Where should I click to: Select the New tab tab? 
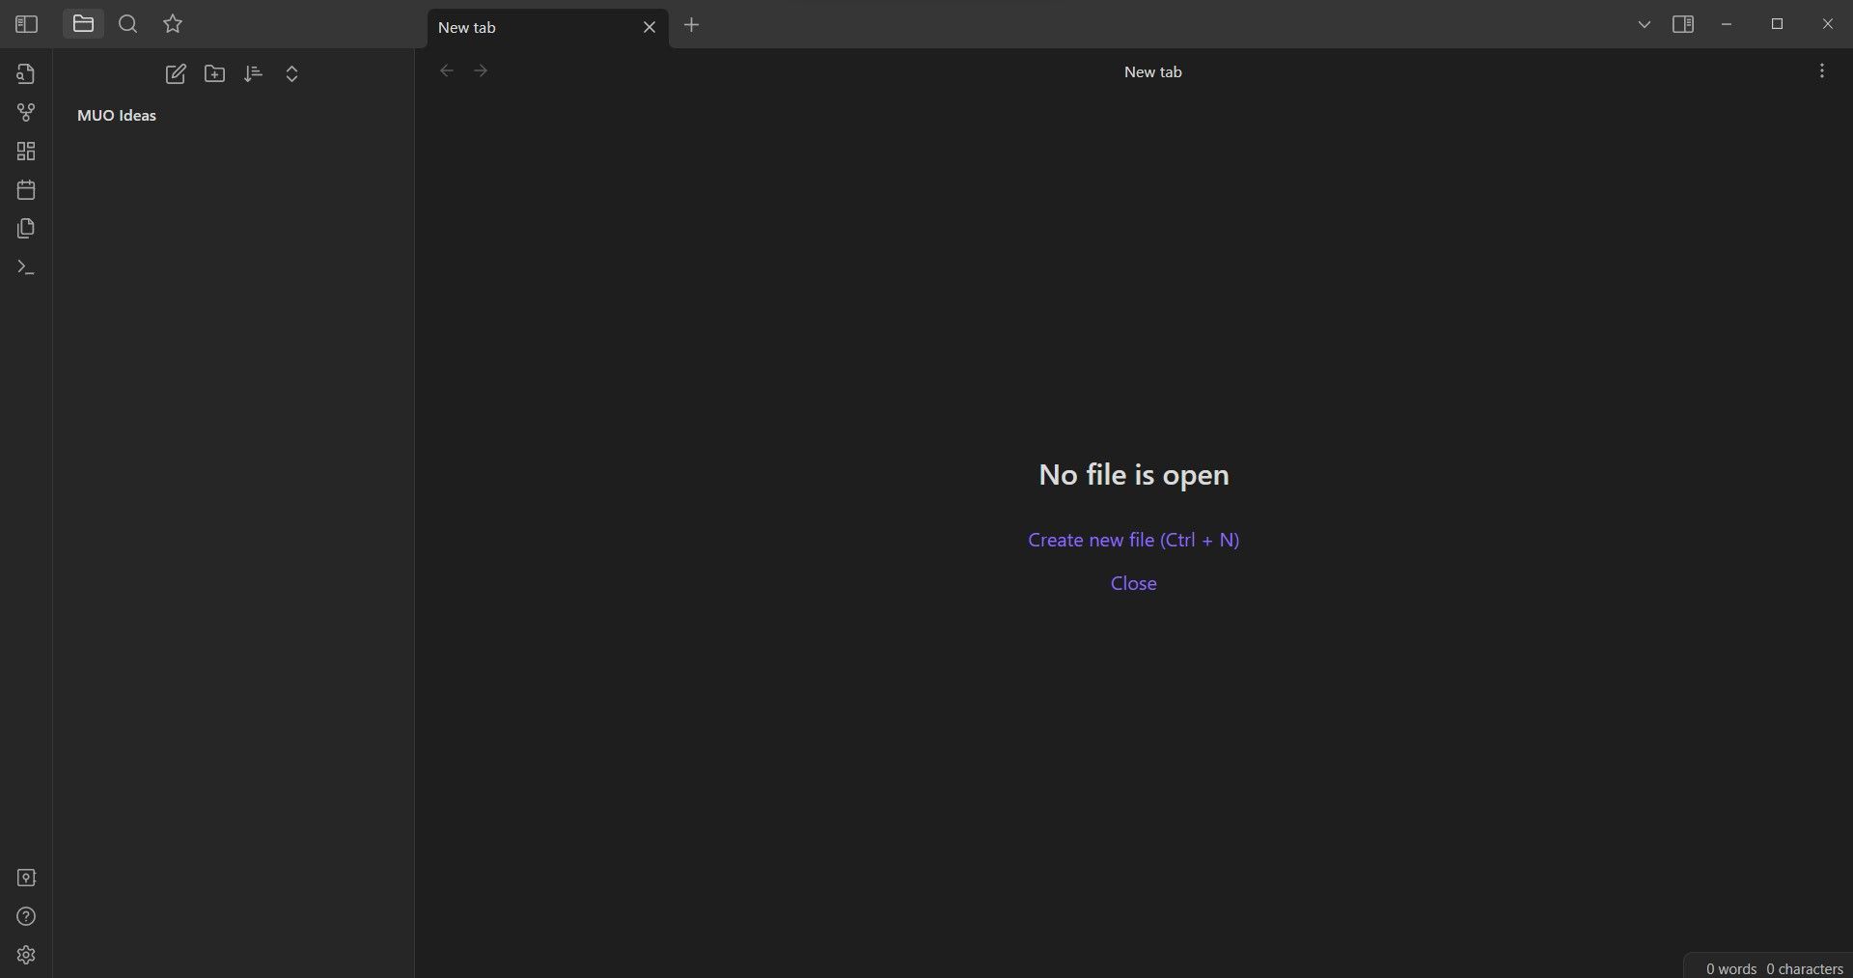(547, 27)
